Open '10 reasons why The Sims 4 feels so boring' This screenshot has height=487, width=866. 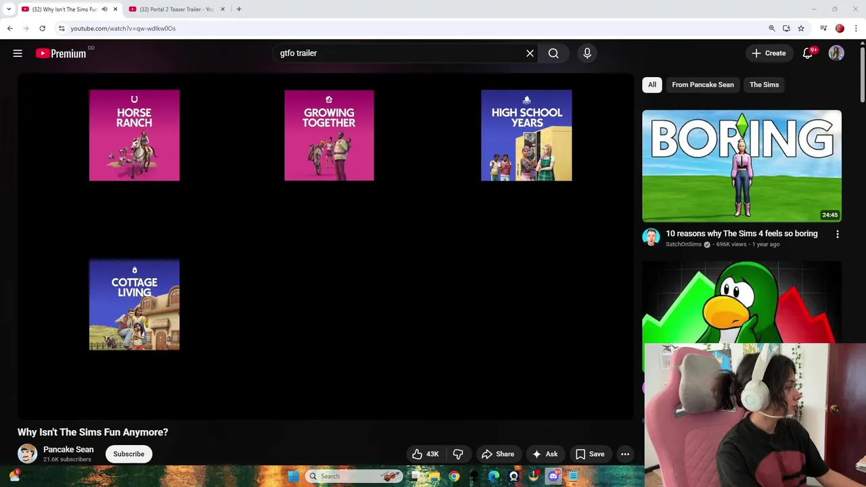coord(742,233)
